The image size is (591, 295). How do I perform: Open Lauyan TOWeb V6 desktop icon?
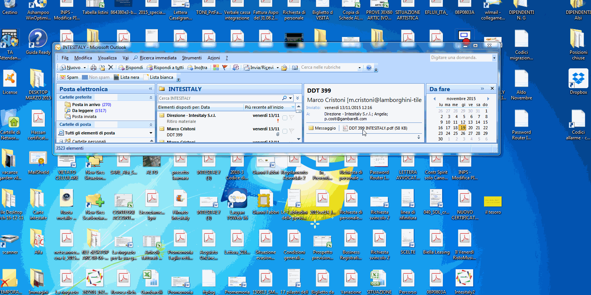point(237,204)
